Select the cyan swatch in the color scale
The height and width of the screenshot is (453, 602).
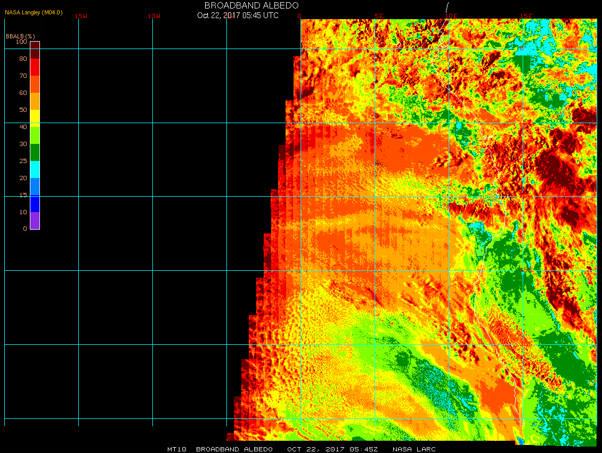(x=35, y=169)
